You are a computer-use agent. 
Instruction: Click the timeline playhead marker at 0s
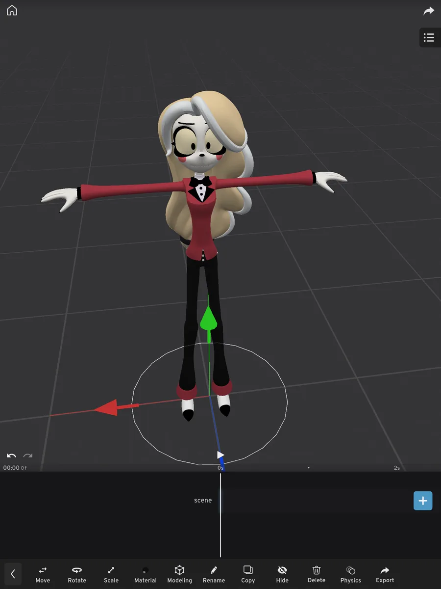click(220, 455)
